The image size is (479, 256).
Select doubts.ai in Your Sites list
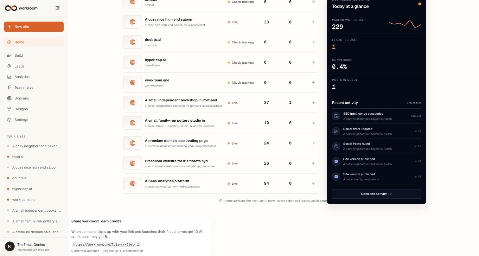click(34, 178)
